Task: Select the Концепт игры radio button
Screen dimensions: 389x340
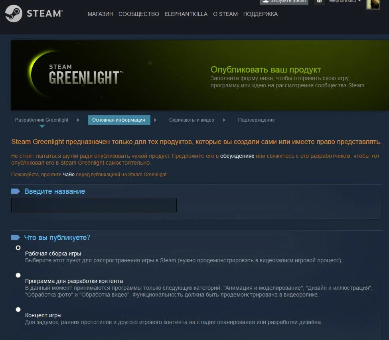Action: pos(18,309)
